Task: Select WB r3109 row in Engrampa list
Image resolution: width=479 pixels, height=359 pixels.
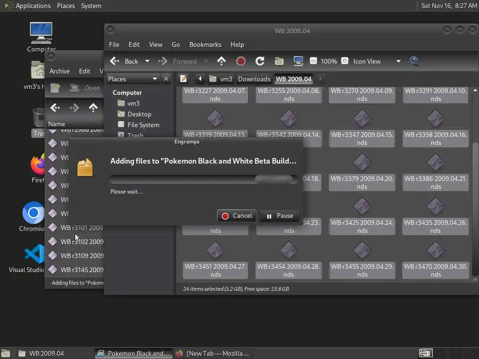Action: (x=75, y=256)
